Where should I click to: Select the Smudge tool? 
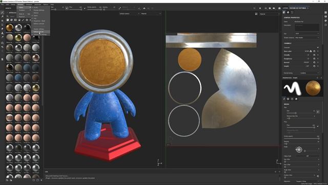(3, 29)
